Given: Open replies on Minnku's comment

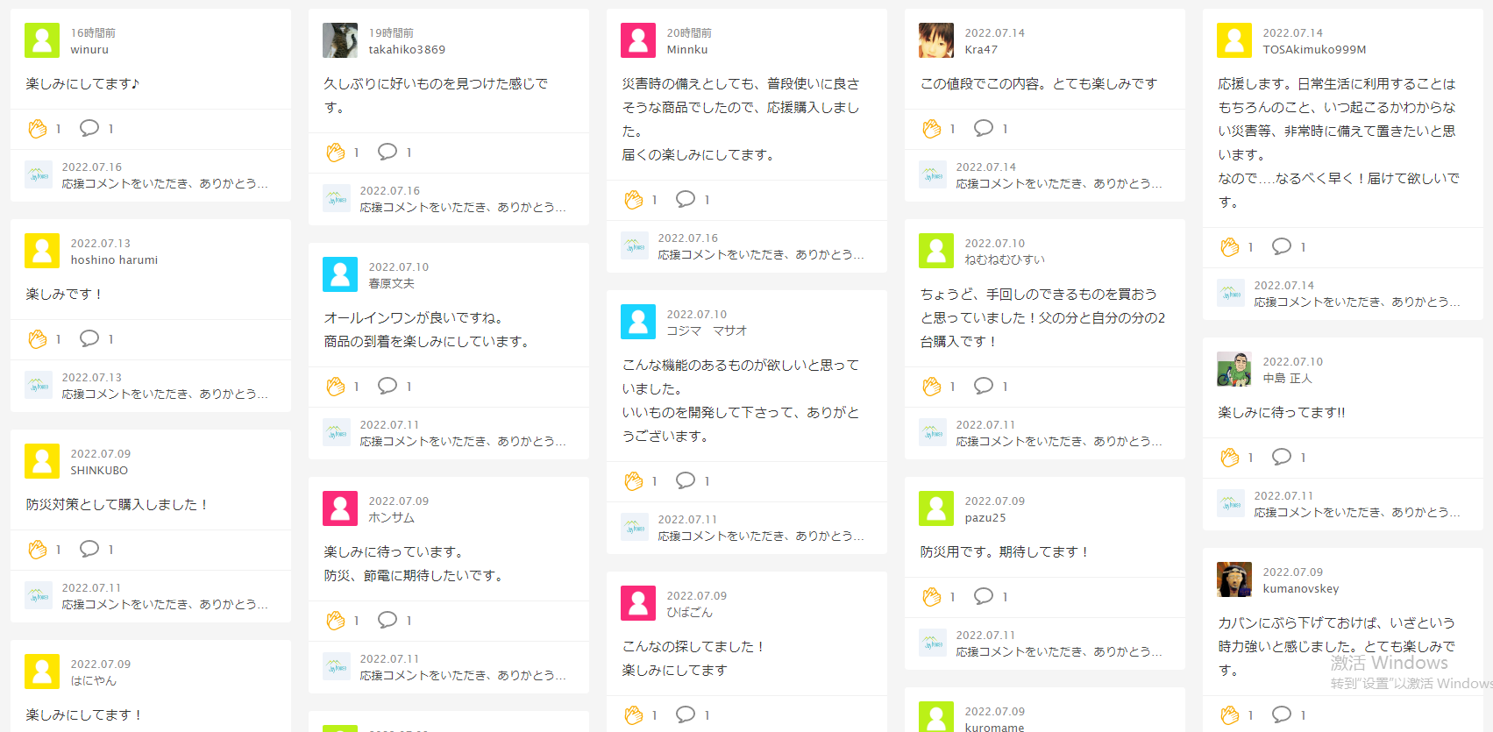Looking at the screenshot, I should pos(686,199).
